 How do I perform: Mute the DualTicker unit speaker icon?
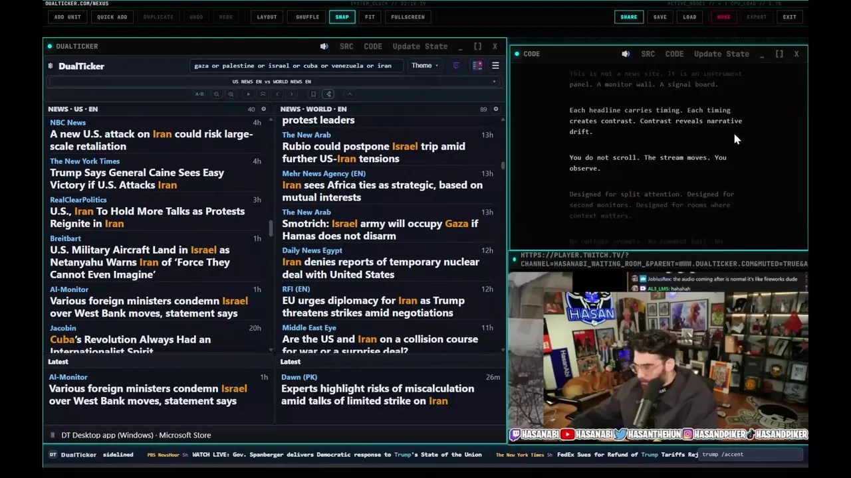[x=324, y=46]
